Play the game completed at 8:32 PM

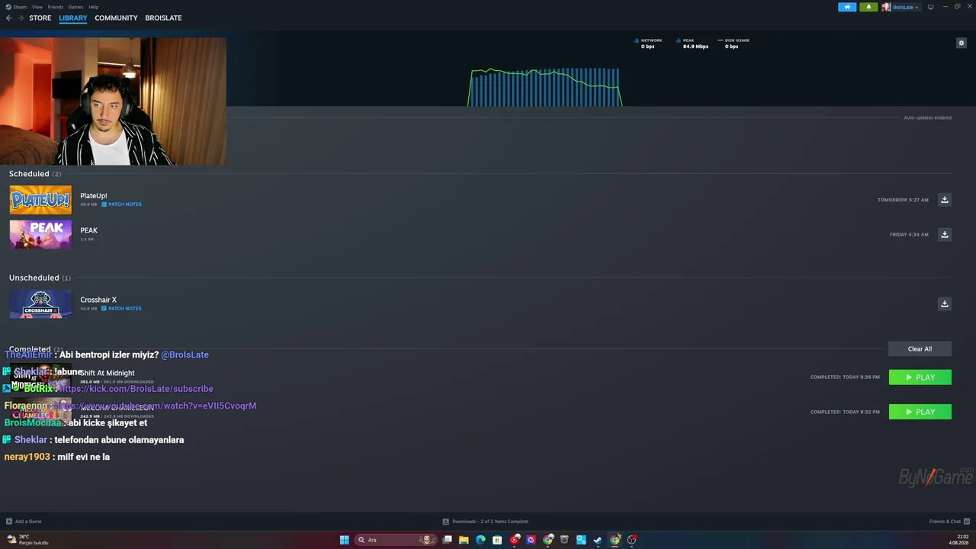[920, 412]
